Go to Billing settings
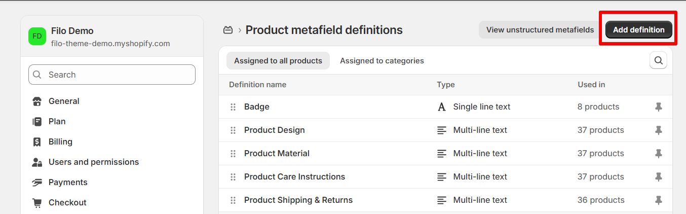The image size is (686, 214). pyautogui.click(x=60, y=141)
